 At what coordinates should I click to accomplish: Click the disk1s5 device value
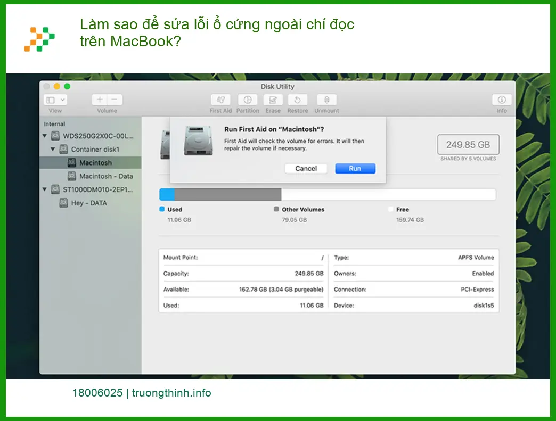click(x=484, y=306)
